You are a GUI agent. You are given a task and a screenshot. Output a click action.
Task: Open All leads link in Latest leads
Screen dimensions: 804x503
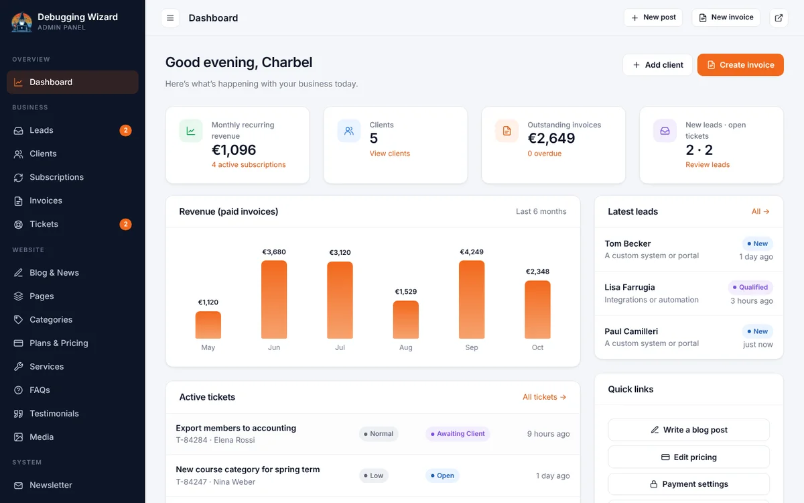[760, 211]
